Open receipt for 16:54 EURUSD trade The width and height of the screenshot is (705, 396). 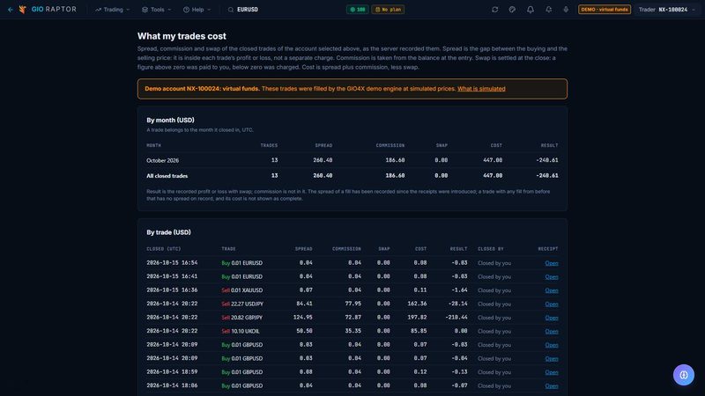(552, 263)
